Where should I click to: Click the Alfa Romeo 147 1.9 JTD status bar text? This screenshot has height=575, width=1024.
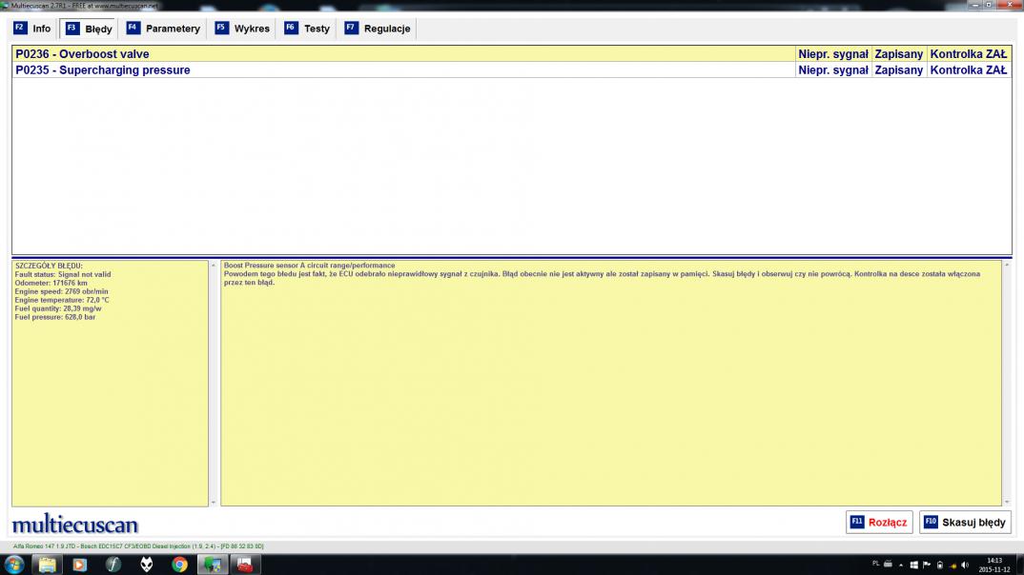(x=138, y=546)
